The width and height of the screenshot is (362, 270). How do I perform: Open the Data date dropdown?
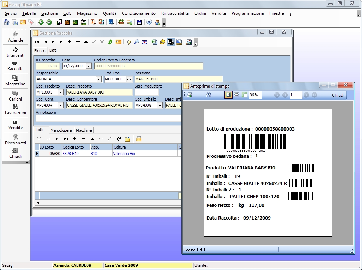click(x=88, y=66)
